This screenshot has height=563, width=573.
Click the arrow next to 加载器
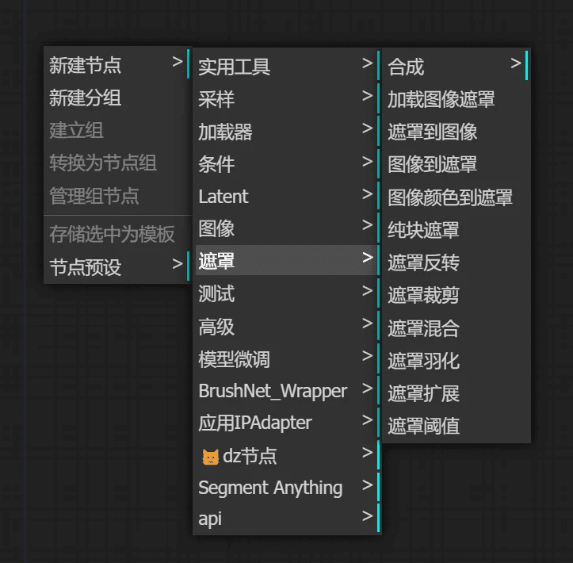367,128
